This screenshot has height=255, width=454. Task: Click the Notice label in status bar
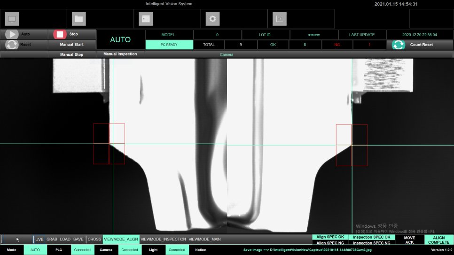coord(200,250)
